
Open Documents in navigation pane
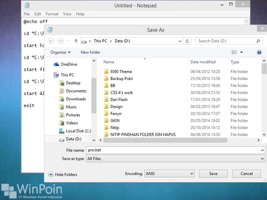pos(73,91)
